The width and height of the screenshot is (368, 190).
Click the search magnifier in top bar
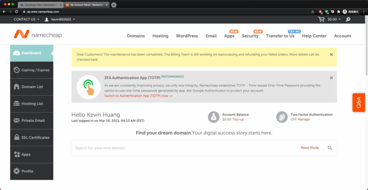click(x=348, y=19)
